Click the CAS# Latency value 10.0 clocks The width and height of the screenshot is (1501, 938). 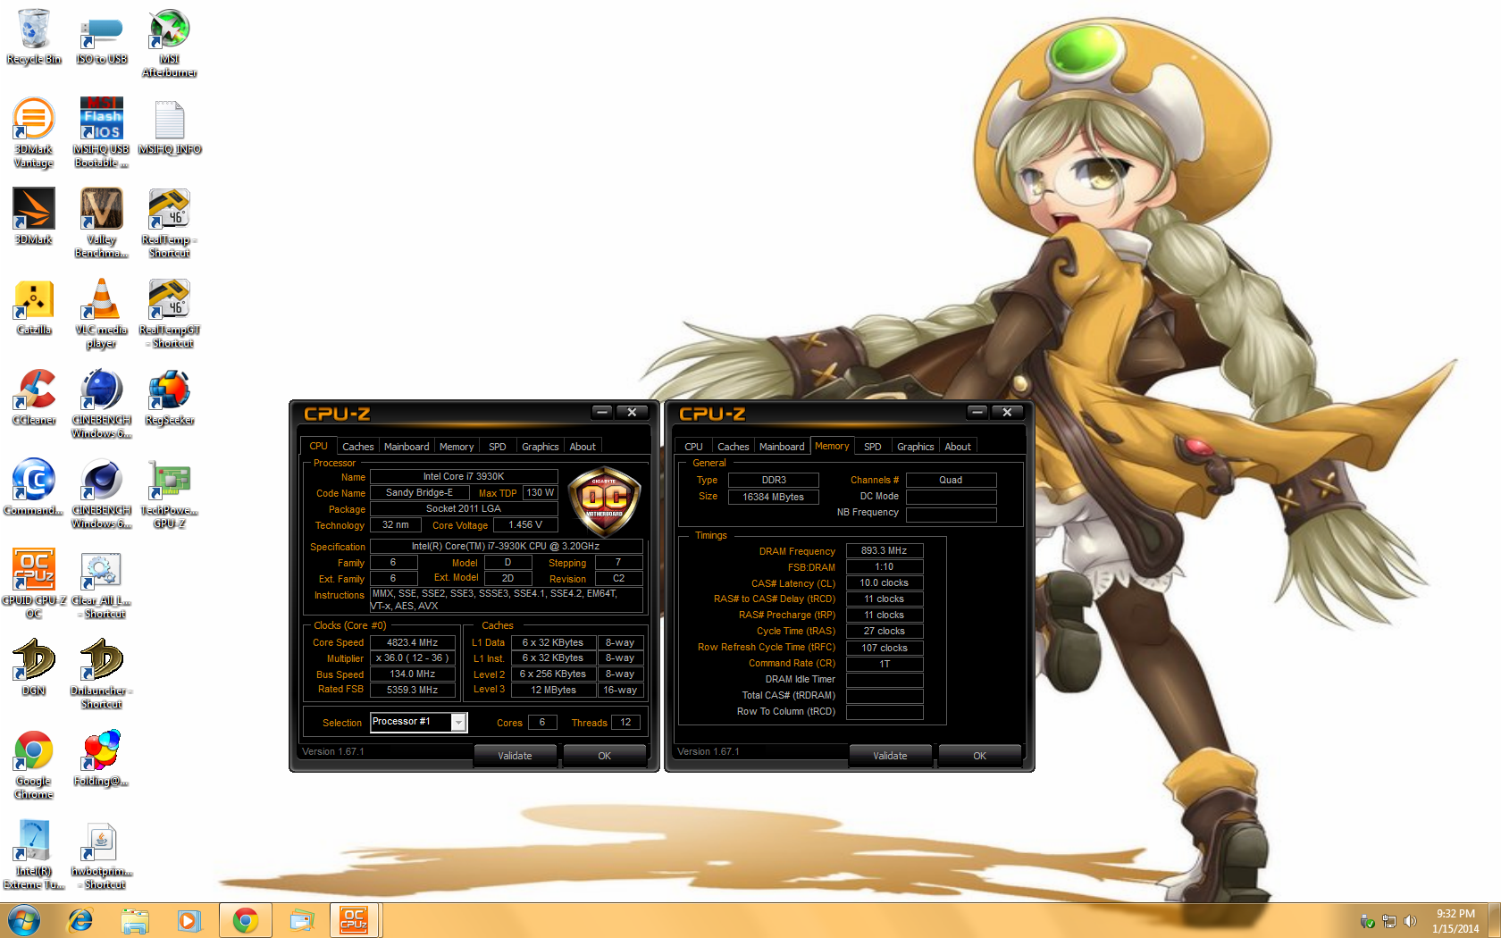(885, 582)
